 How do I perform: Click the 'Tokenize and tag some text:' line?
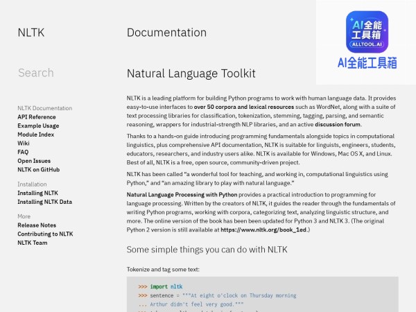[x=163, y=269]
